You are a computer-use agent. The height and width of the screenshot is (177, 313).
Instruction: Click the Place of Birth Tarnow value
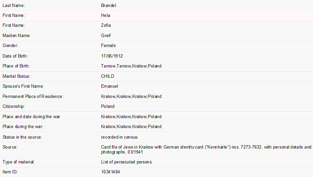(x=131, y=66)
